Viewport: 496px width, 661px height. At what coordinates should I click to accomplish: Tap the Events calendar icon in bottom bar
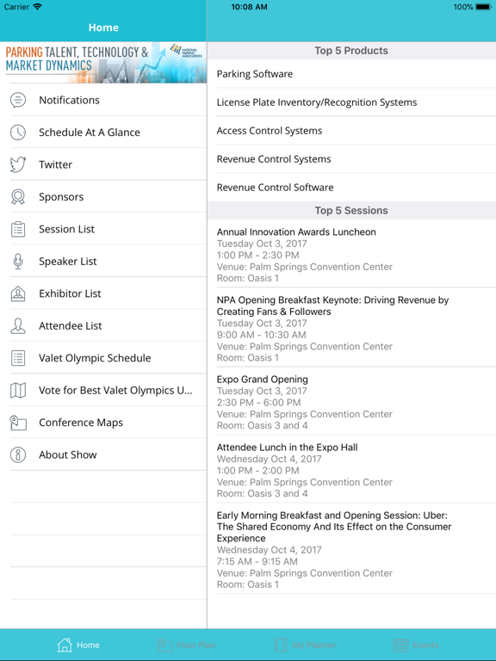400,645
